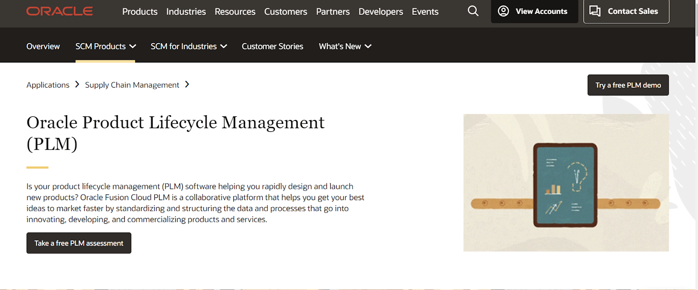Click the user account icon in View Accounts
The image size is (698, 290).
[x=503, y=11]
